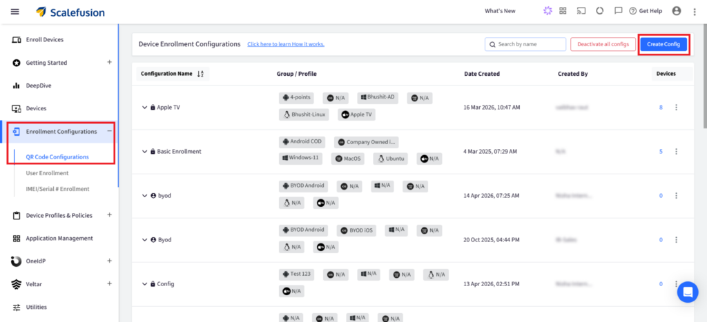The height and width of the screenshot is (322, 707).
Task: Click the DeepDive bar chart icon
Action: pyautogui.click(x=17, y=85)
